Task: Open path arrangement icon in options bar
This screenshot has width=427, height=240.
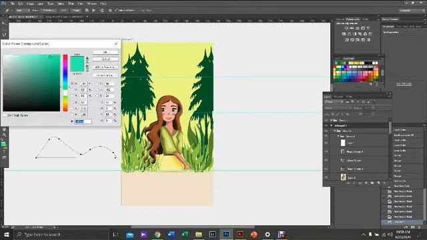Action: [101, 11]
